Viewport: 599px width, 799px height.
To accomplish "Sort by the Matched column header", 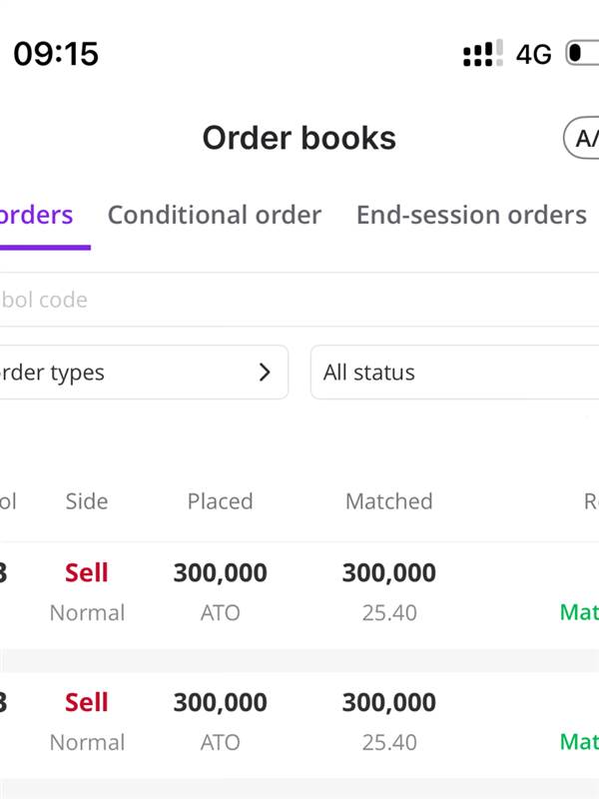I will (389, 501).
